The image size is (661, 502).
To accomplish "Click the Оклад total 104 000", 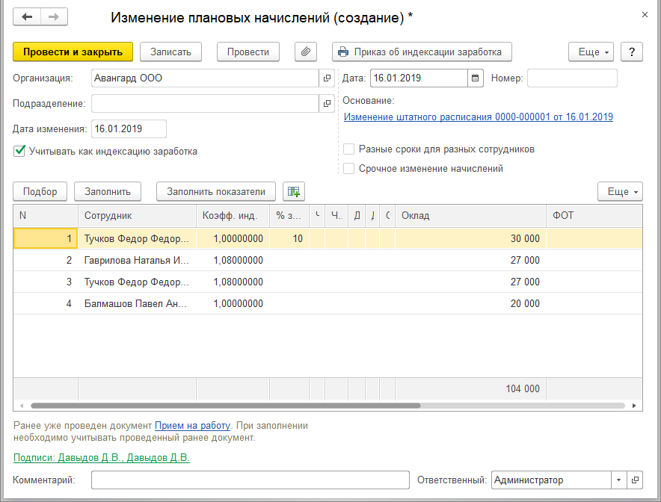I will pos(471,388).
